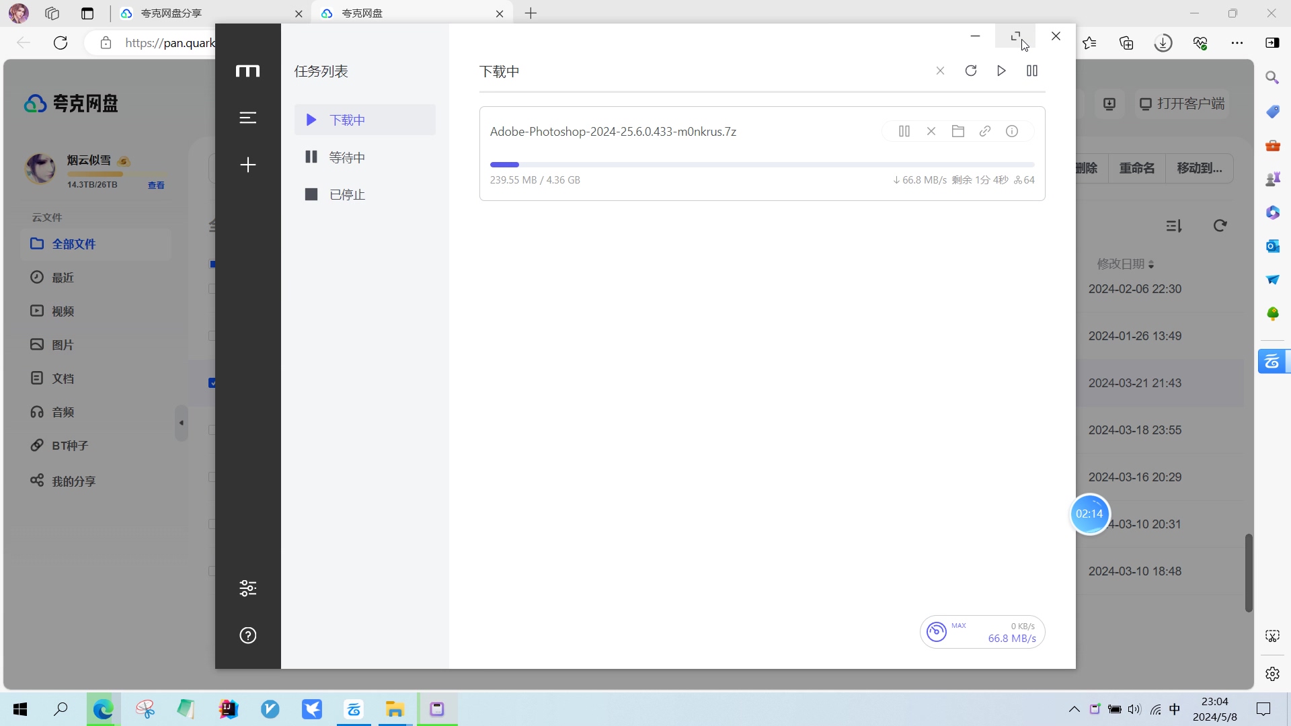The image size is (1291, 726).
Task: Toggle the checked file row checkbox
Action: (212, 383)
